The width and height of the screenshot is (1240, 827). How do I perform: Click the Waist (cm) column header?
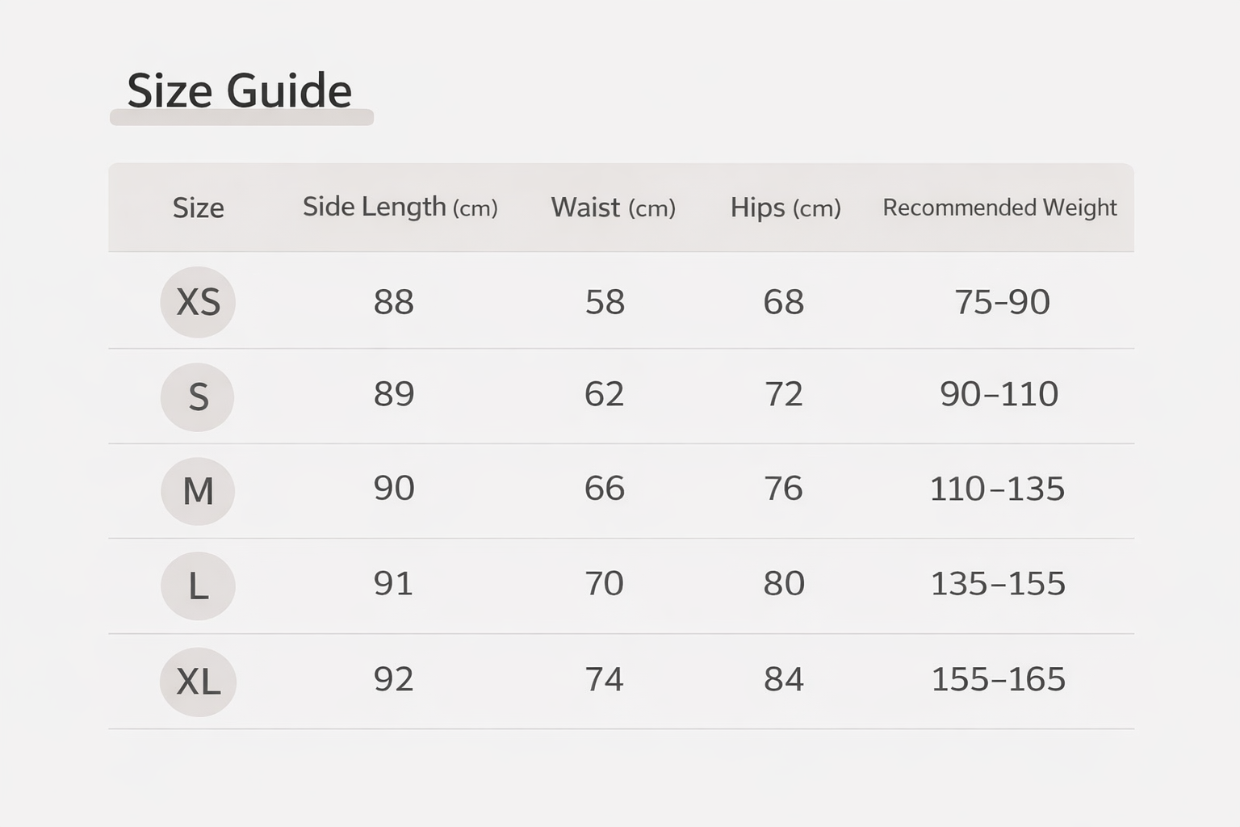pos(613,208)
